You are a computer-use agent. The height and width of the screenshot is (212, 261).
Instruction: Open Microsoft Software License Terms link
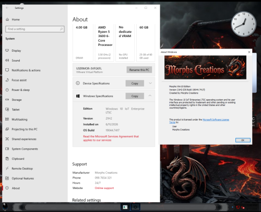point(216,120)
